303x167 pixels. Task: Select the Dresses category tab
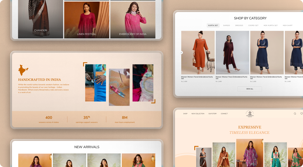pos(239,26)
